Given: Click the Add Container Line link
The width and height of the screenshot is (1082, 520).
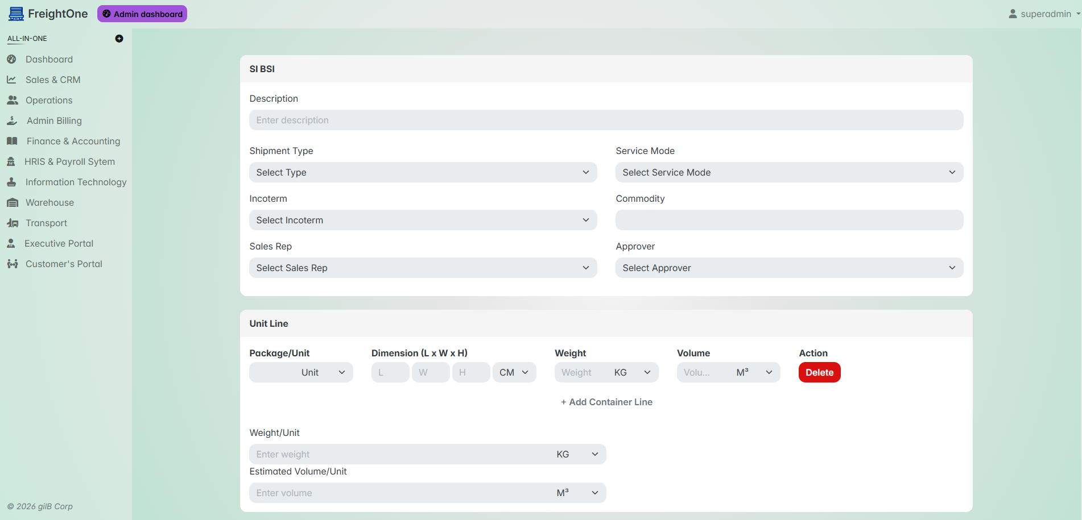Looking at the screenshot, I should click(x=606, y=402).
